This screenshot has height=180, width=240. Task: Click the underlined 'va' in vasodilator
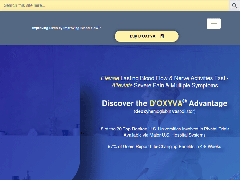click(x=175, y=112)
